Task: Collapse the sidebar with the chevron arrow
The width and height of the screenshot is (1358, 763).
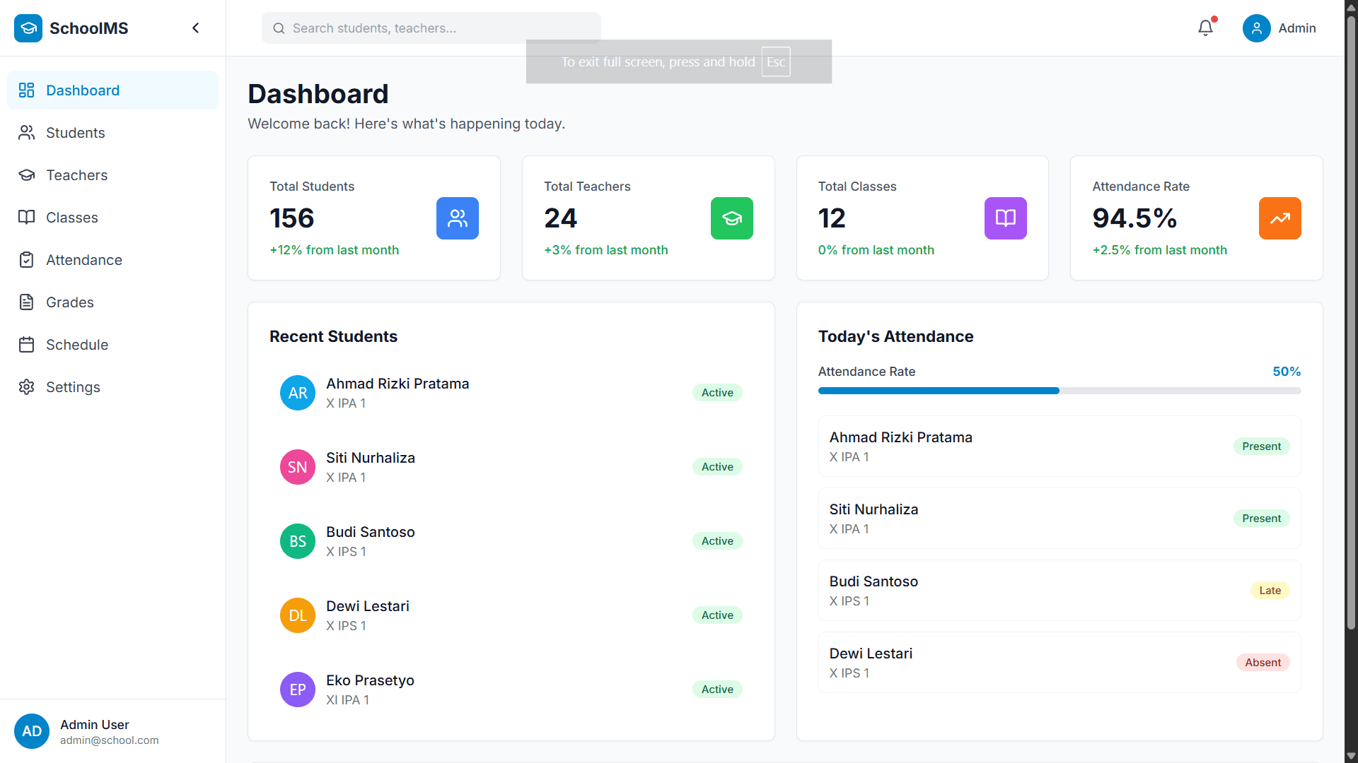Action: click(x=196, y=28)
